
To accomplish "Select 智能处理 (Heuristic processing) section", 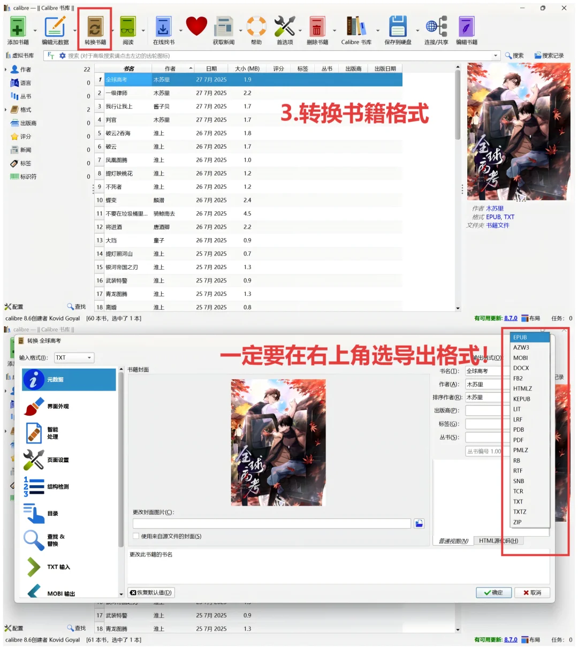I will tap(69, 433).
